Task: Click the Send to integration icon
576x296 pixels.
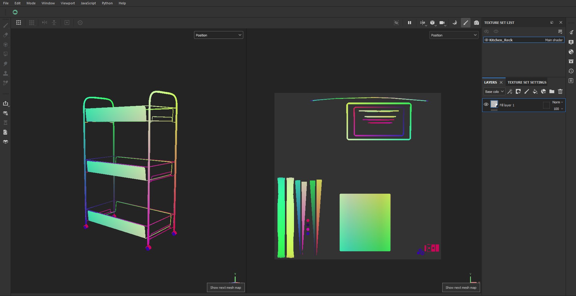Action: point(5,113)
